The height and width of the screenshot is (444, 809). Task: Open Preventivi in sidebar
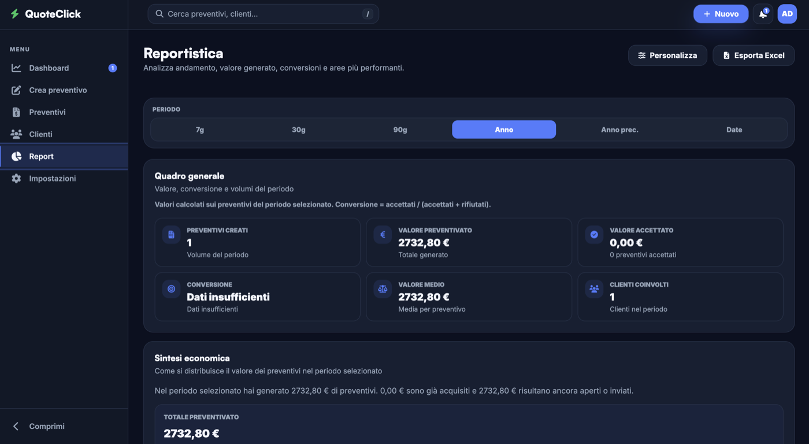coord(64,112)
